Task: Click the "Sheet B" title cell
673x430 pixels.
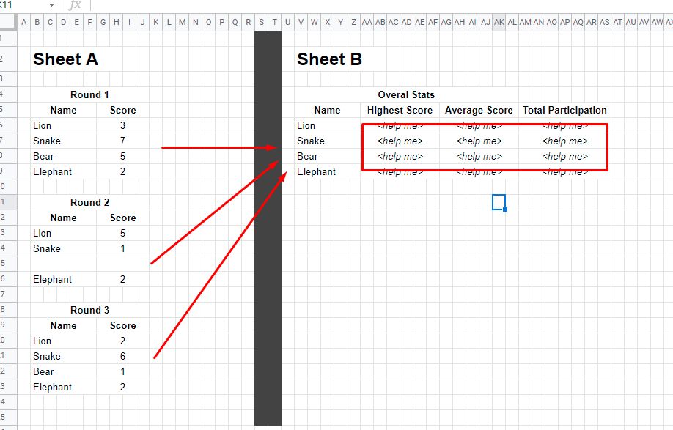Action: [330, 59]
